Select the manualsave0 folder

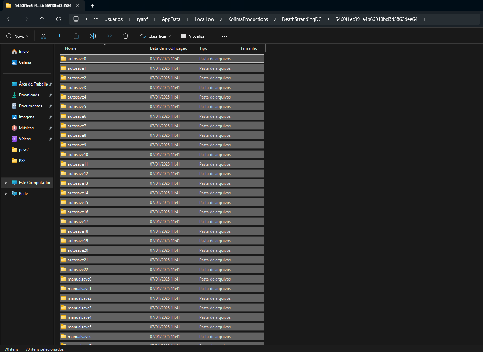tap(162, 279)
